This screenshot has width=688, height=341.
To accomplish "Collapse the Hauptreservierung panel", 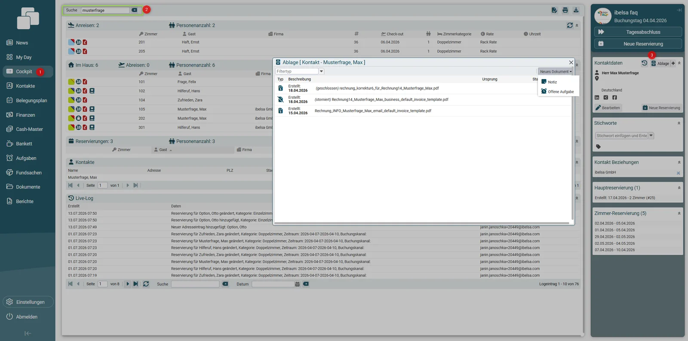I will [679, 188].
